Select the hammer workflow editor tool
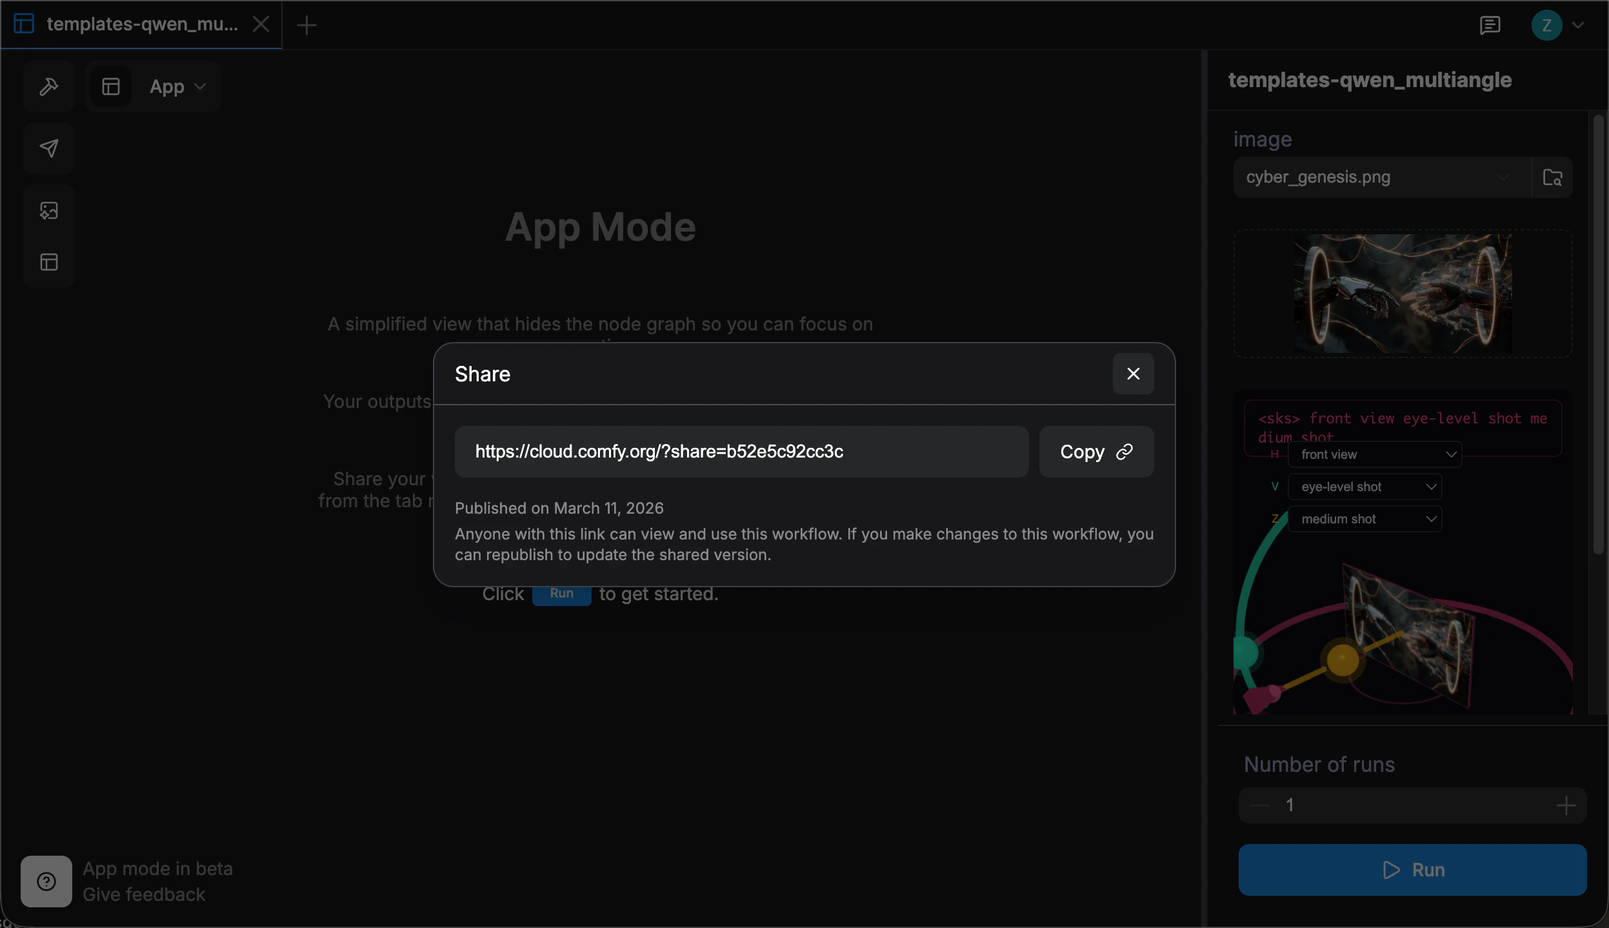Image resolution: width=1609 pixels, height=928 pixels. [x=49, y=86]
